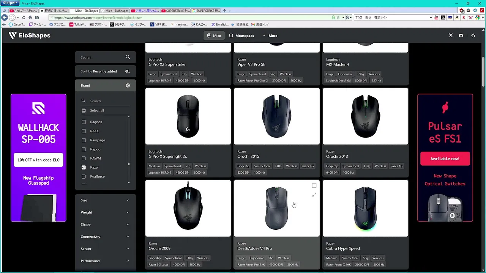Click the bookmark star in address bar
The image size is (486, 273).
pyautogui.click(x=338, y=17)
